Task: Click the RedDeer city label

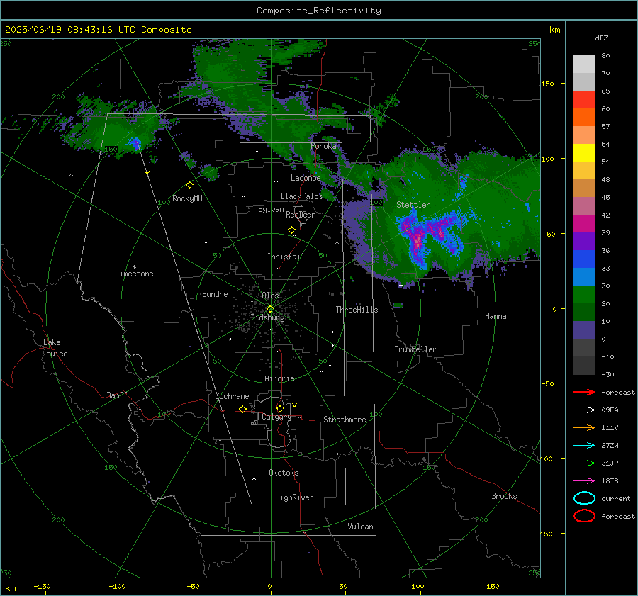Action: [x=301, y=215]
